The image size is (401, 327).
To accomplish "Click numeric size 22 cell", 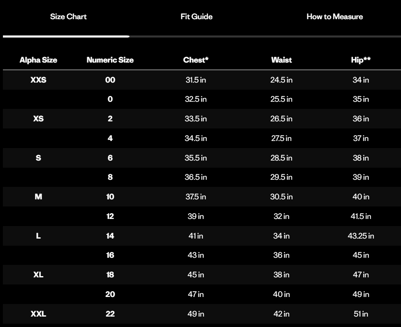I will point(110,314).
